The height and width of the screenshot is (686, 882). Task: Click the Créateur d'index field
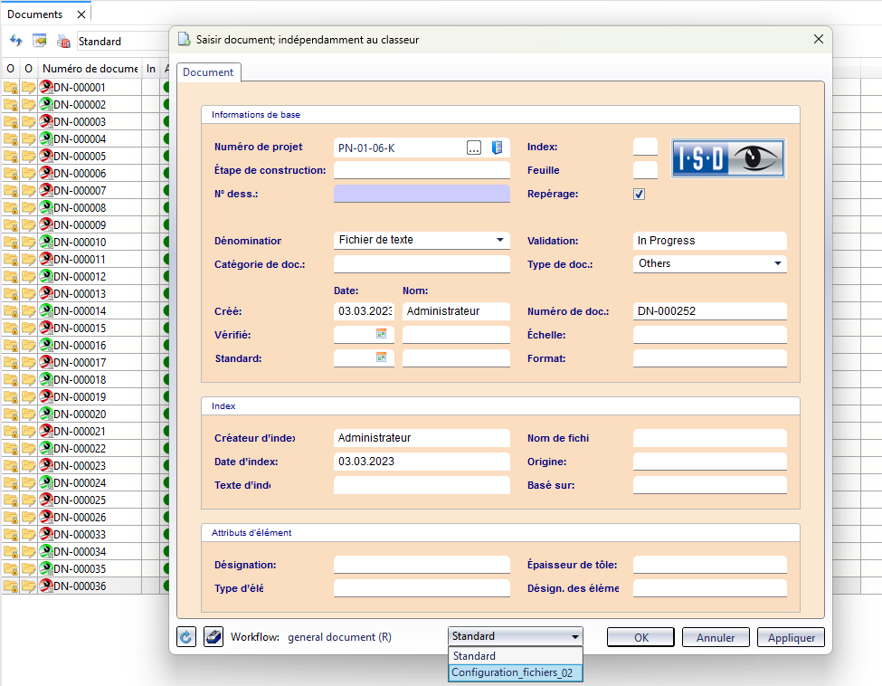coord(422,438)
